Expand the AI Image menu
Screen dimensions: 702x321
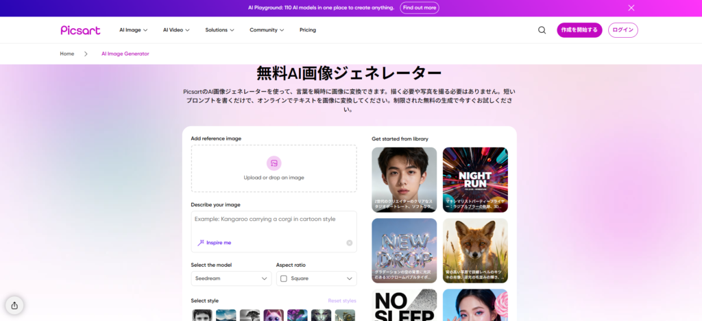(133, 30)
